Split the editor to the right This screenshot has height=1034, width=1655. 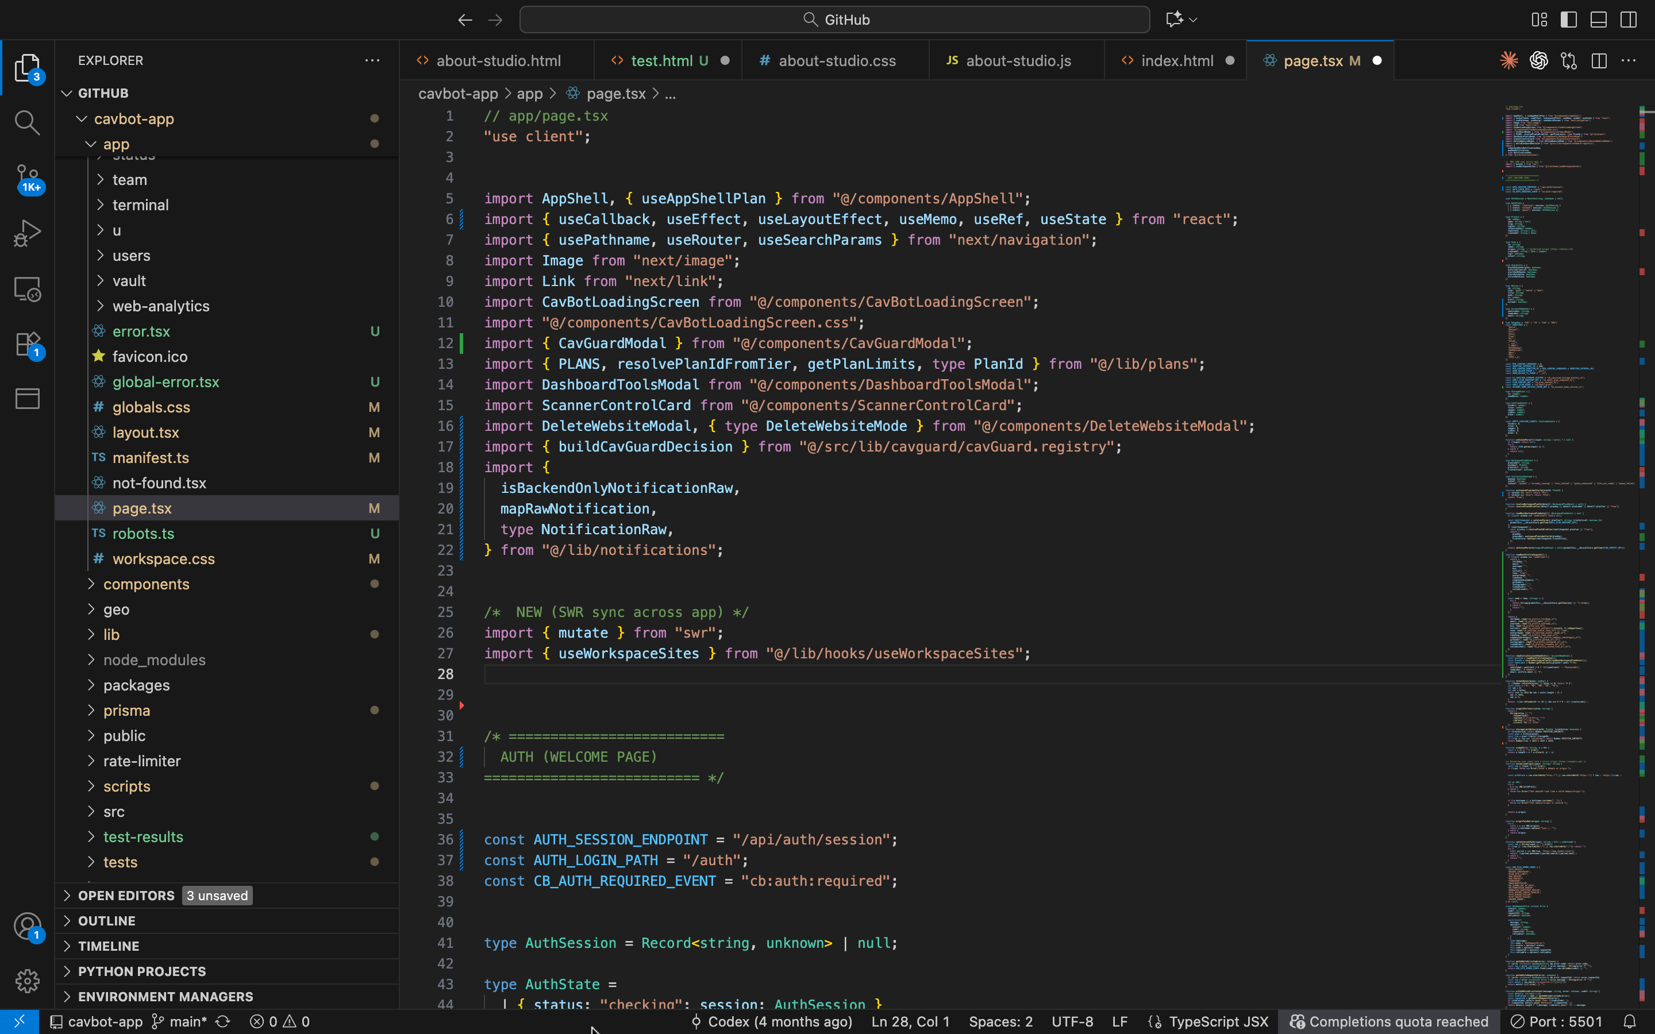pos(1599,61)
